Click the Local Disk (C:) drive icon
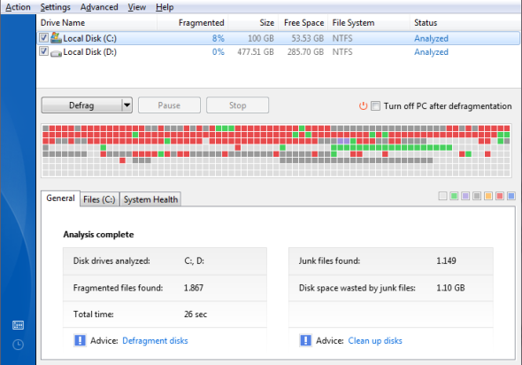Image resolution: width=522 pixels, height=365 pixels. click(56, 38)
